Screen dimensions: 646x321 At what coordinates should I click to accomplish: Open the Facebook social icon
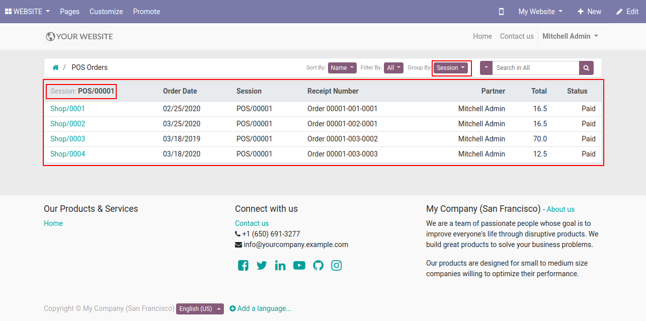243,265
